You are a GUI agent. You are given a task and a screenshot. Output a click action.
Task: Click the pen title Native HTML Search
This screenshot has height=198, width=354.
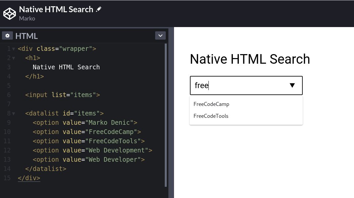56,9
